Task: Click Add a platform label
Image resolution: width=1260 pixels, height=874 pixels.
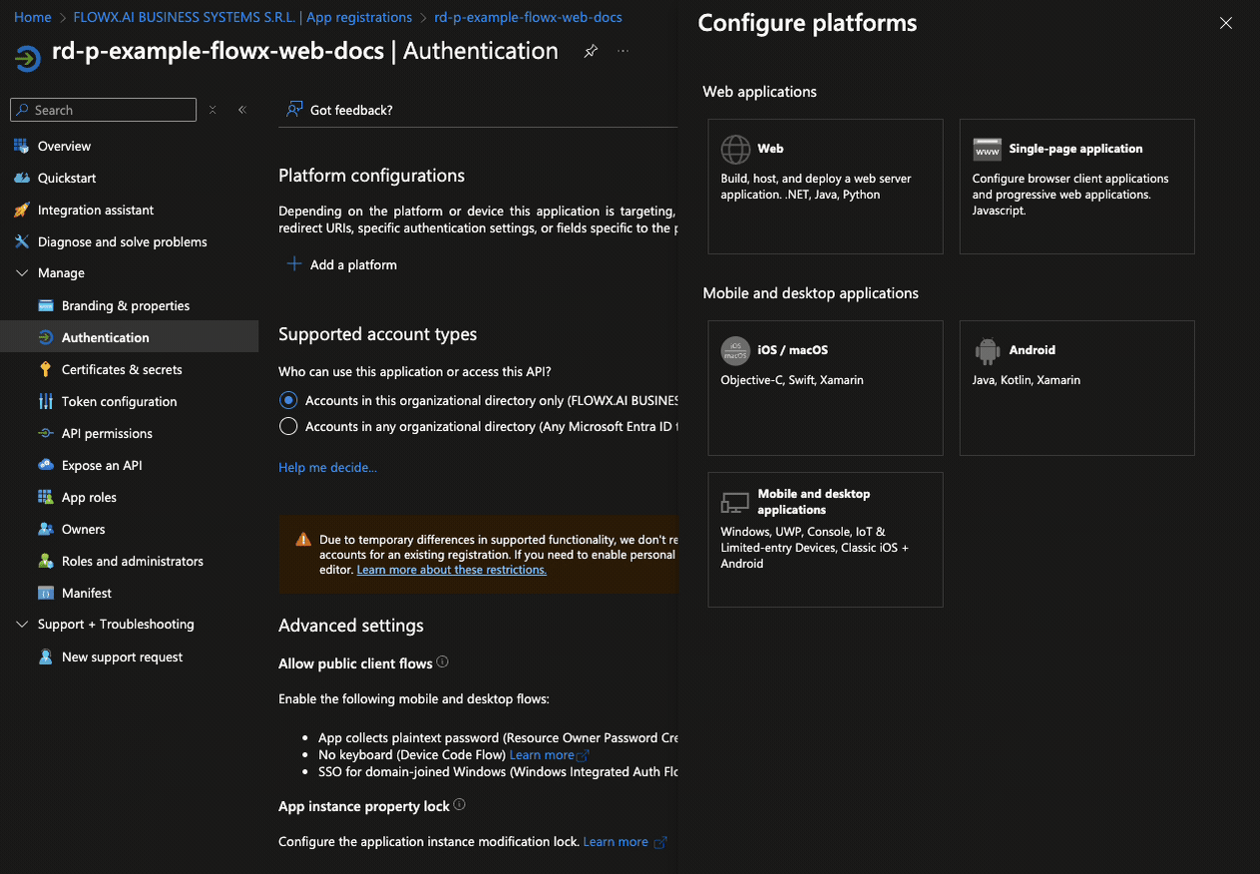Action: [353, 264]
